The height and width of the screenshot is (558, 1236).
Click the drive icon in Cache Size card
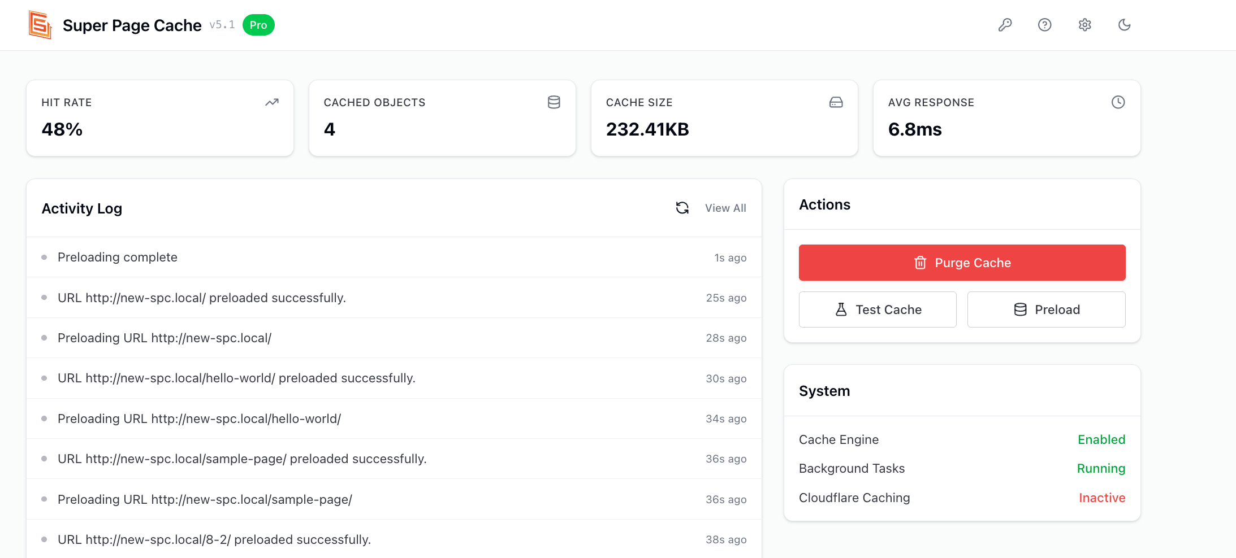click(836, 102)
